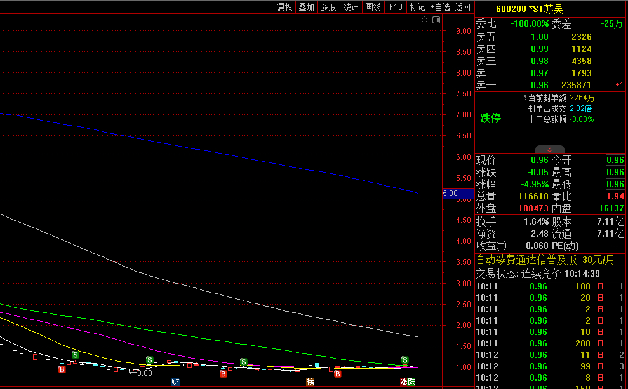Click the 委差 -25万 value
This screenshot has height=389, width=628.
(612, 24)
